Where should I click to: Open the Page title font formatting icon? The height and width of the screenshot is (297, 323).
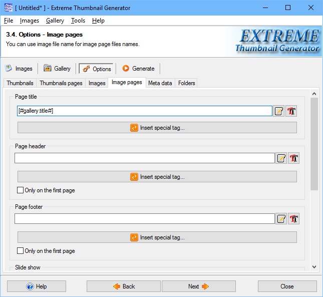[291, 111]
